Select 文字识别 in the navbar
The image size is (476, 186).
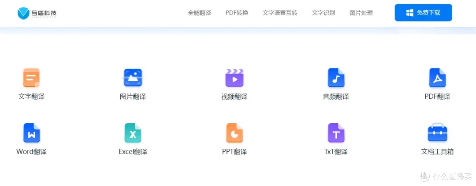tap(324, 13)
